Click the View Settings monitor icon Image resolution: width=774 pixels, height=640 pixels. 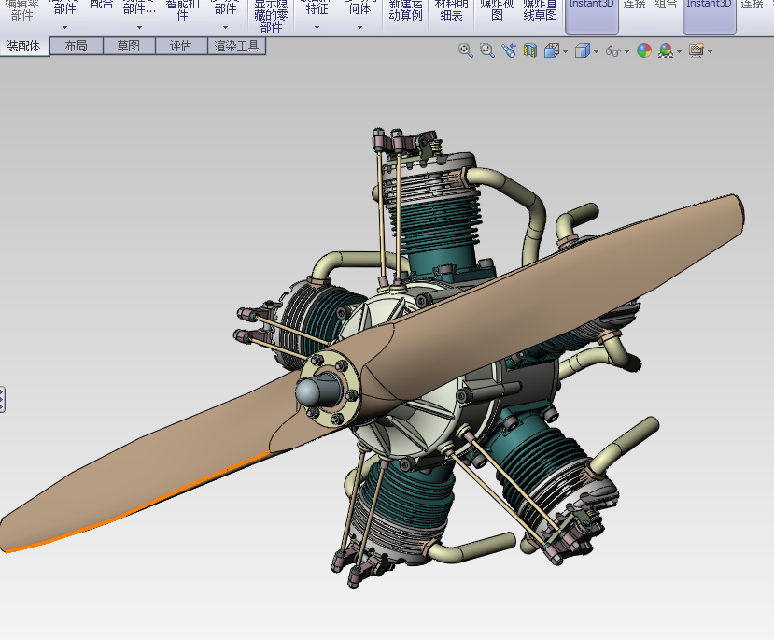pyautogui.click(x=697, y=50)
